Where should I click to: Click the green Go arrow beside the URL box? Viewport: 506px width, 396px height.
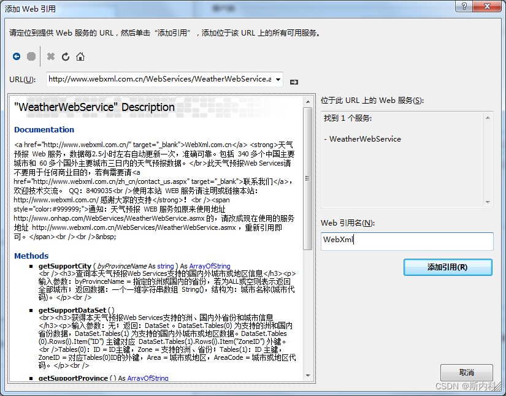point(294,80)
